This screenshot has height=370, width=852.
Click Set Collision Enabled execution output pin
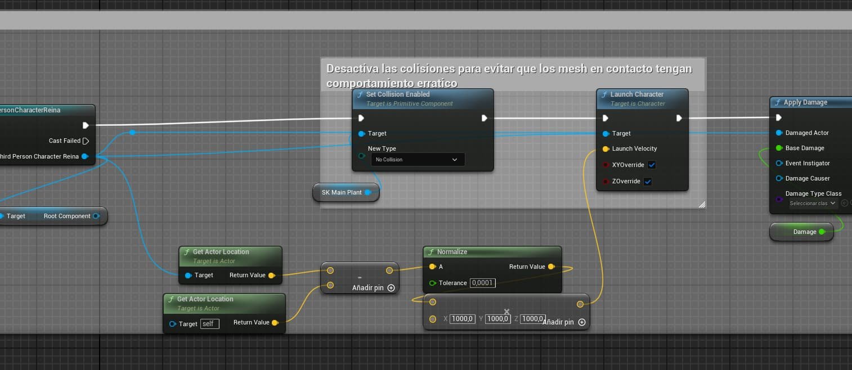click(484, 118)
